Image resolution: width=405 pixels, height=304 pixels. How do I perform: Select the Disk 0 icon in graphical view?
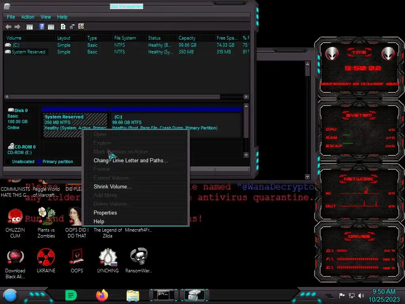click(11, 110)
